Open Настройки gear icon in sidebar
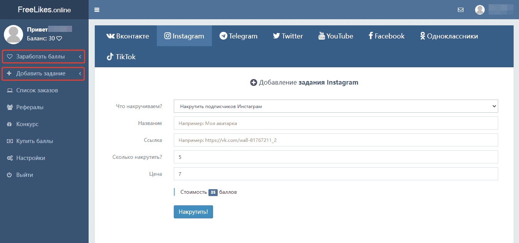The width and height of the screenshot is (519, 243). click(x=10, y=158)
